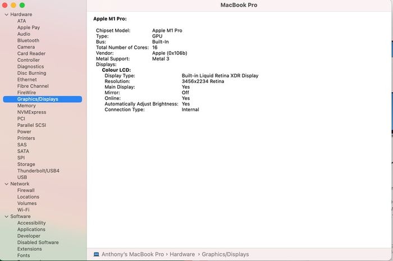393x261 pixels.
Task: Open the Memory section
Action: 26,106
